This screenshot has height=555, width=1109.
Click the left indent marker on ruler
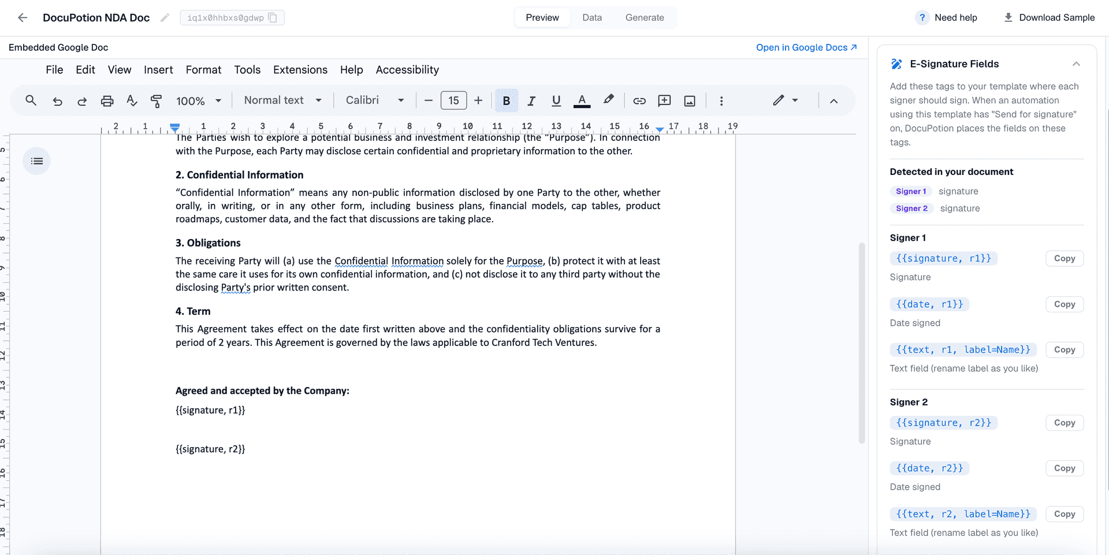click(x=175, y=128)
